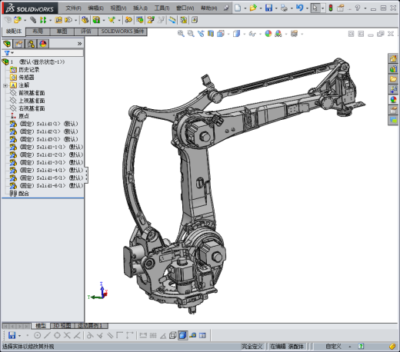Open the 工具 menu
This screenshot has height=352, width=400.
click(x=162, y=8)
